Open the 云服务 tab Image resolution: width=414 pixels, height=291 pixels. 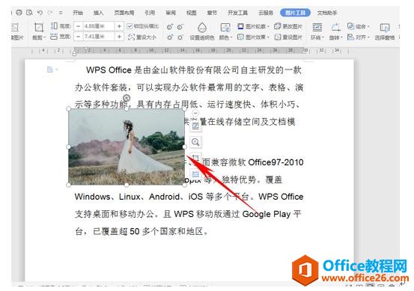[x=265, y=13]
